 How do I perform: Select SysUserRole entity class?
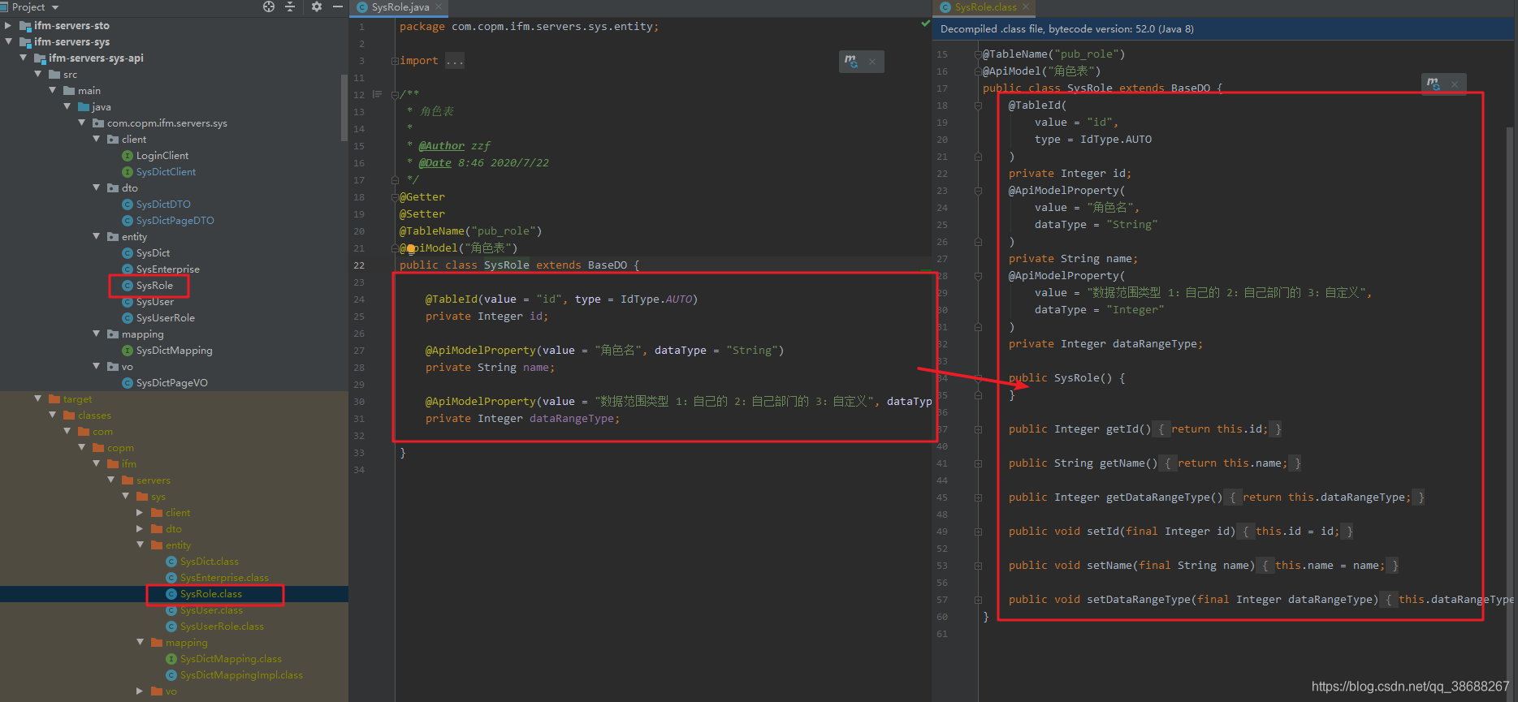[165, 318]
